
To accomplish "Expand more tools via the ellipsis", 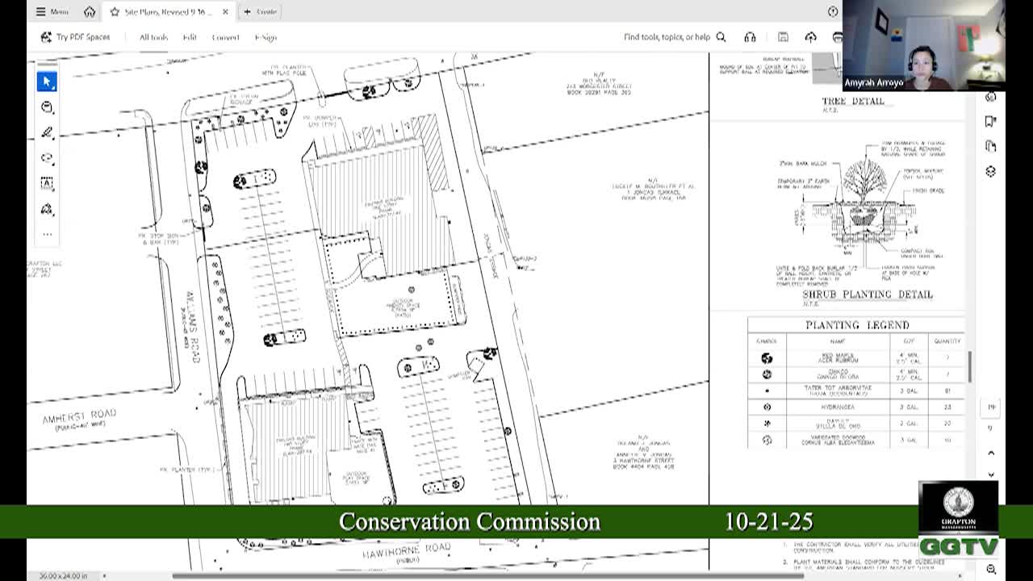I will point(47,235).
